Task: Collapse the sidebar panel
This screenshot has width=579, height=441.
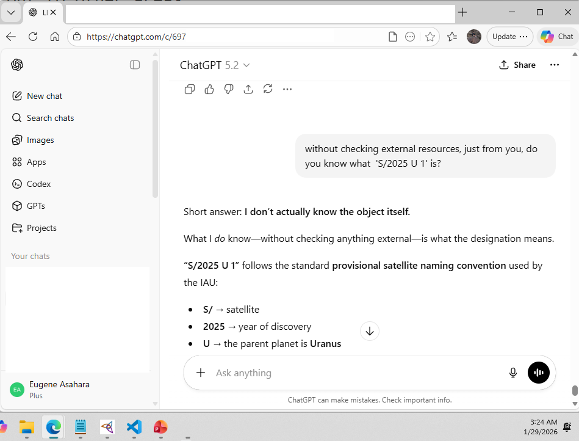Action: [x=135, y=65]
